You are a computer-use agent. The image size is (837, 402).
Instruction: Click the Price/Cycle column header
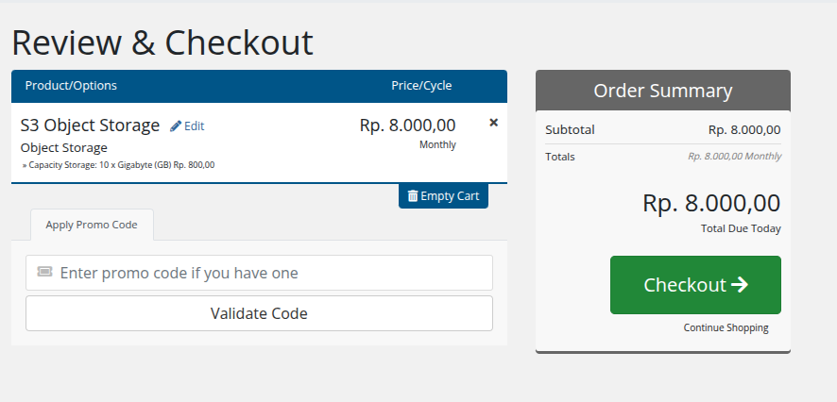tap(421, 85)
